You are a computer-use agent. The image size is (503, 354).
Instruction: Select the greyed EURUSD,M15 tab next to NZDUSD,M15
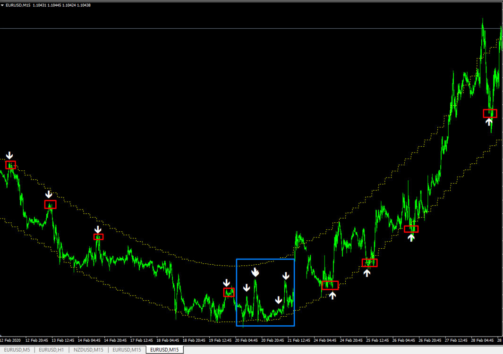click(x=127, y=350)
